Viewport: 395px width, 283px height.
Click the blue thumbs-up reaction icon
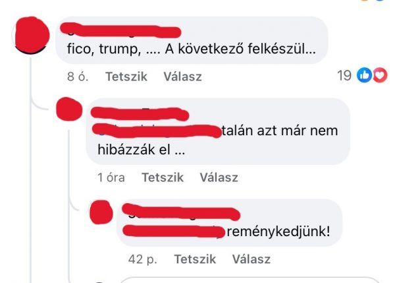tap(364, 75)
